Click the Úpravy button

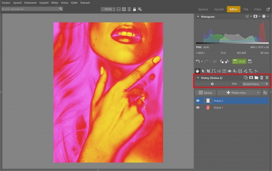pos(205,93)
